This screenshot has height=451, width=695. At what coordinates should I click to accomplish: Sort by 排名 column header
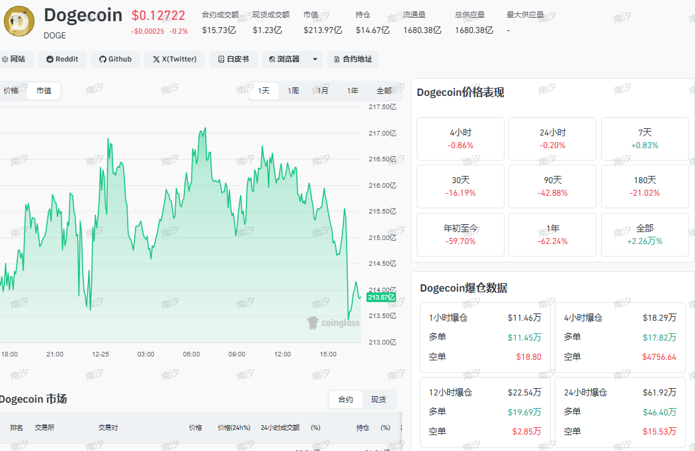(17, 427)
